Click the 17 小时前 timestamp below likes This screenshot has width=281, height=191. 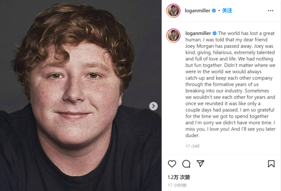(177, 185)
